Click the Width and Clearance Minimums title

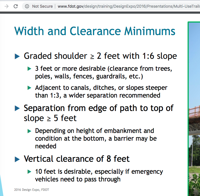(x=94, y=31)
